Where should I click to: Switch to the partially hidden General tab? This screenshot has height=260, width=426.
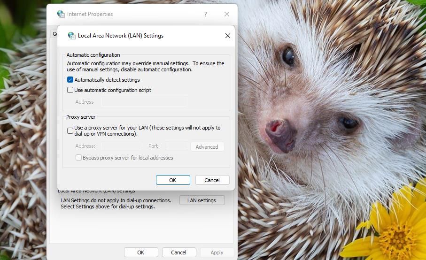click(54, 34)
